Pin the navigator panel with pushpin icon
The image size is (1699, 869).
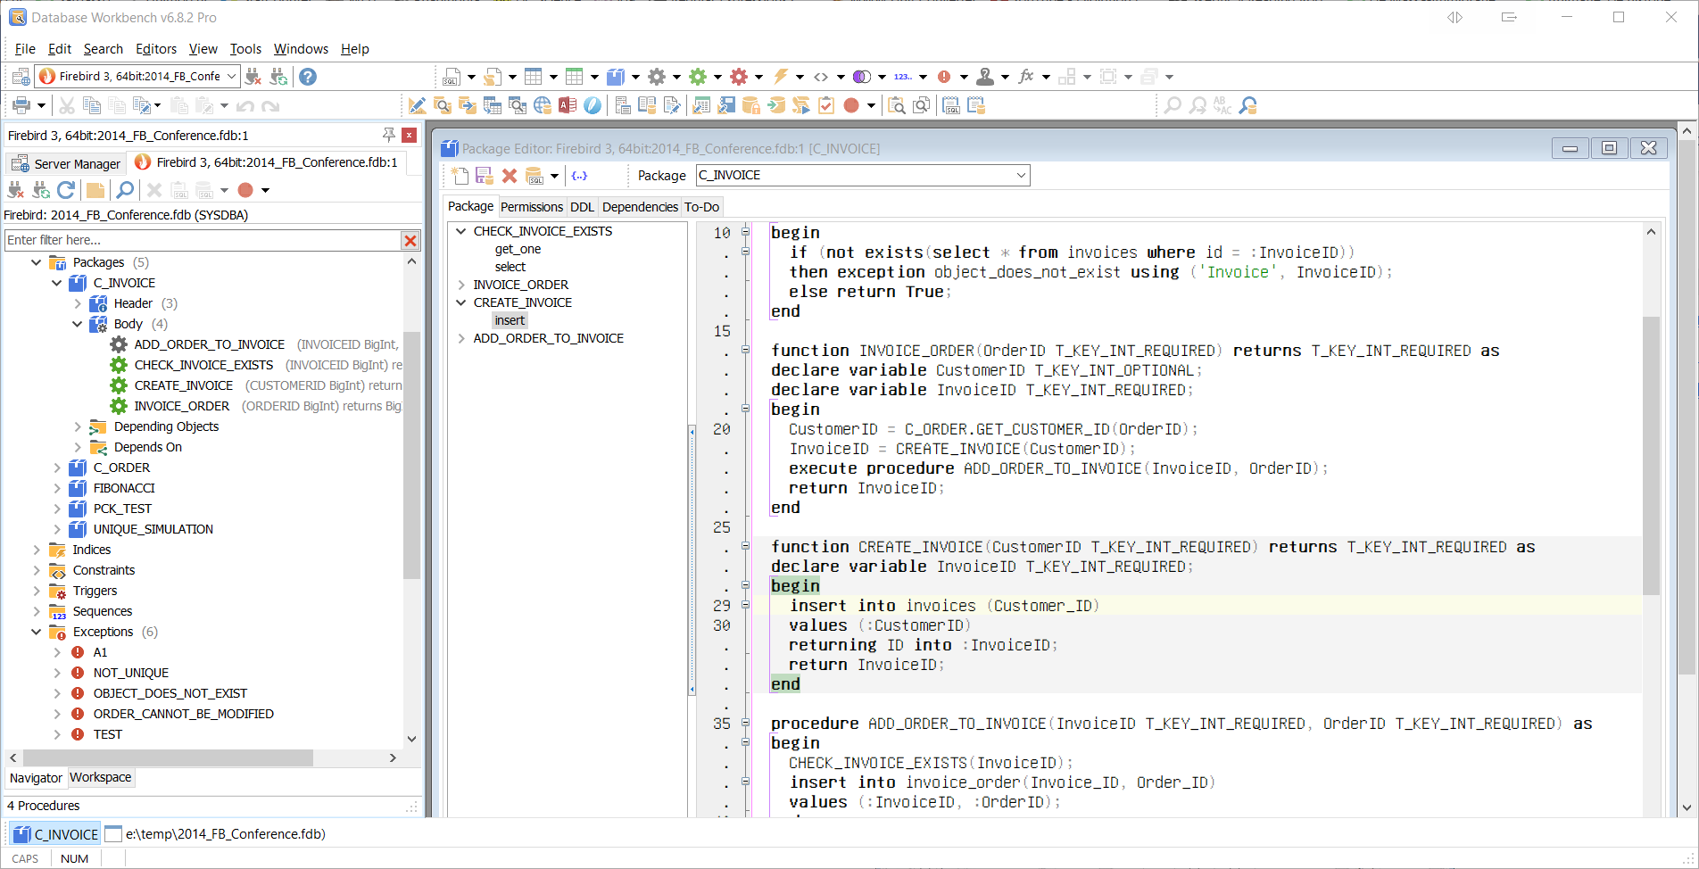(388, 135)
